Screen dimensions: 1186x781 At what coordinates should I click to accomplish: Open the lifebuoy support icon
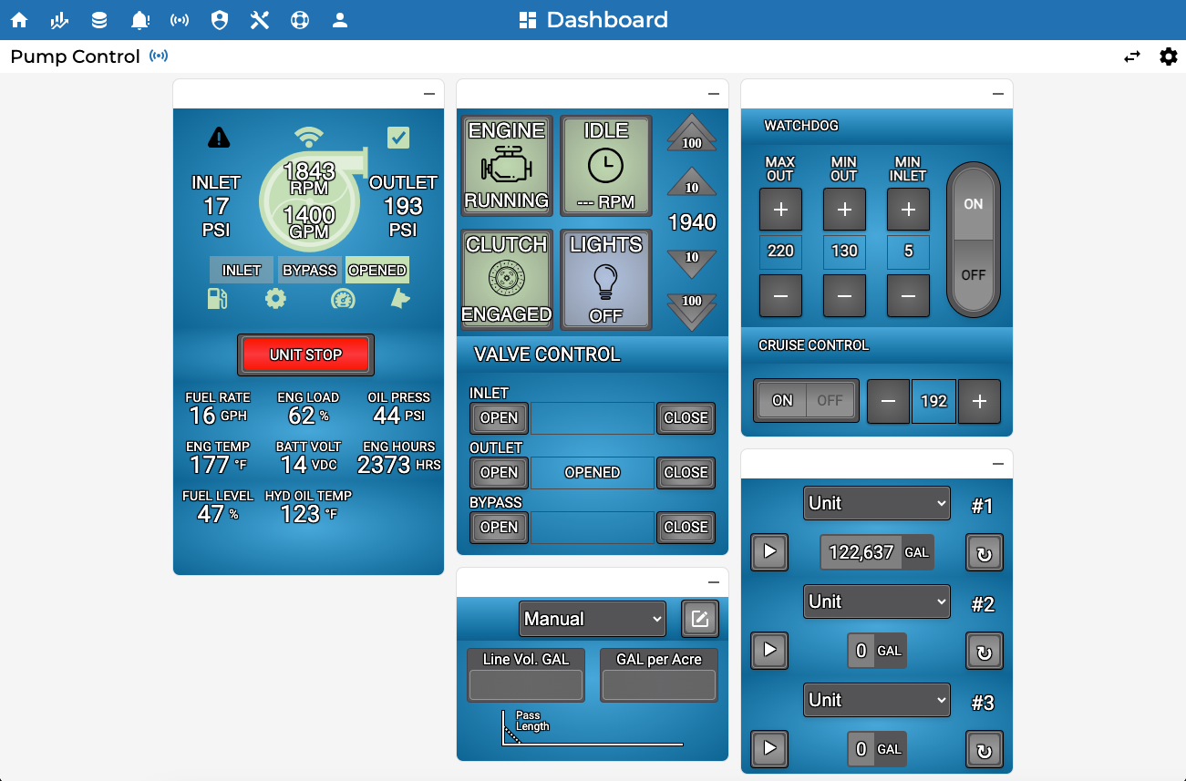(x=300, y=20)
